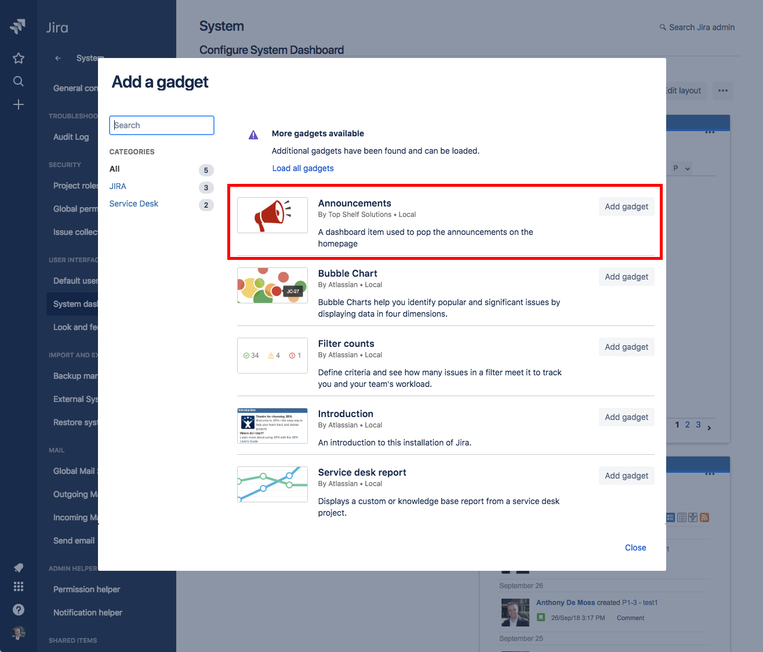Open Project roles in sidebar

(76, 186)
